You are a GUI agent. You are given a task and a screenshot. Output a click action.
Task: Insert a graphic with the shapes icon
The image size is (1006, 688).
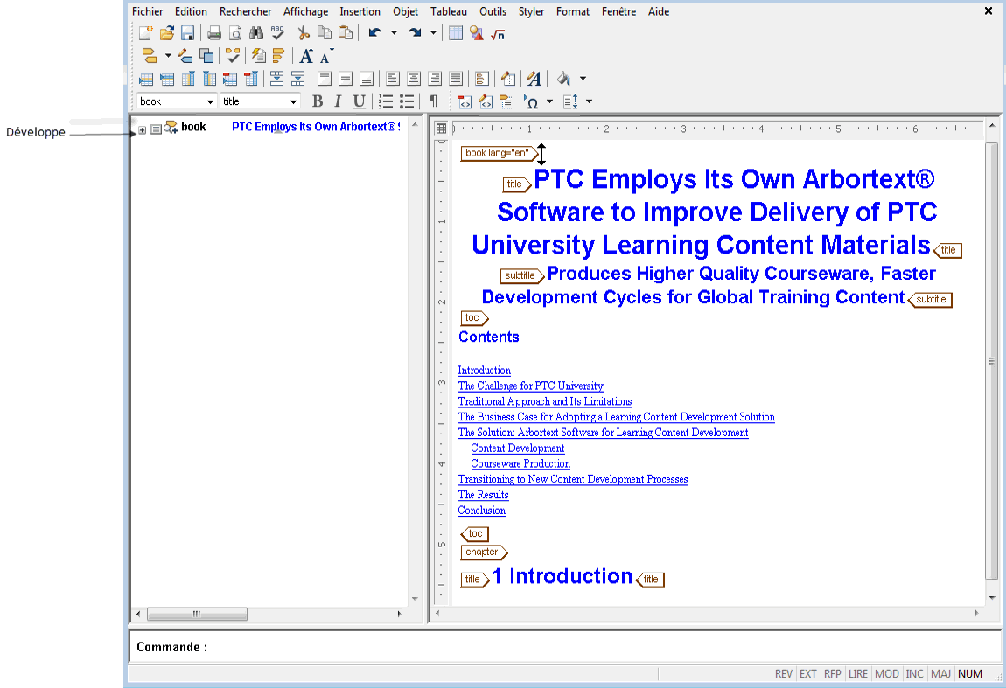tap(476, 32)
